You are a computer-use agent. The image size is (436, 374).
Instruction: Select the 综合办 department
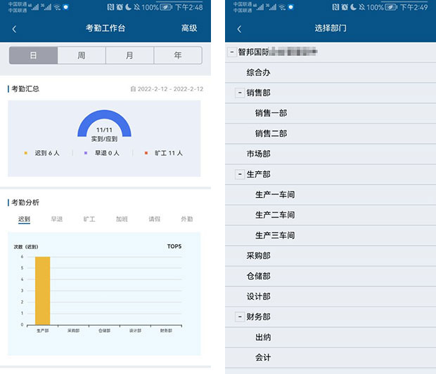pyautogui.click(x=259, y=72)
